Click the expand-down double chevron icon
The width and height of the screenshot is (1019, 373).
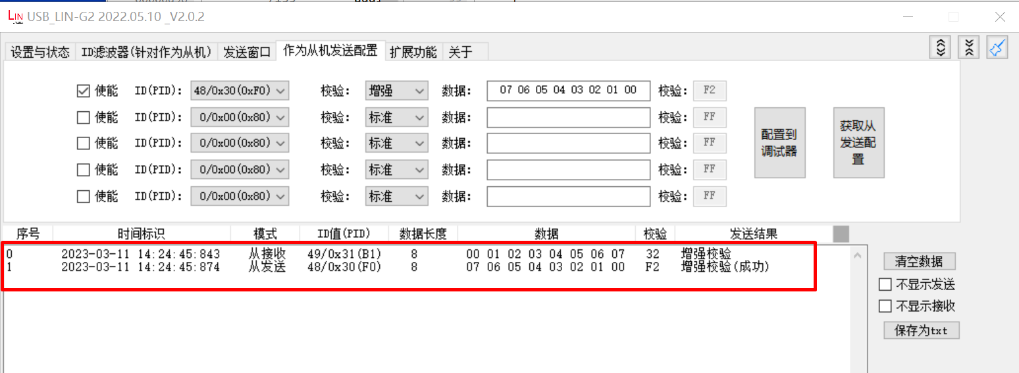click(969, 47)
